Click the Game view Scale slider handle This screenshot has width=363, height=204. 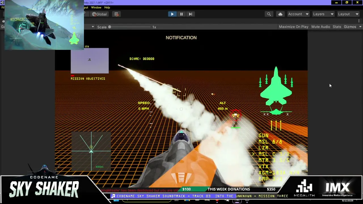click(109, 27)
